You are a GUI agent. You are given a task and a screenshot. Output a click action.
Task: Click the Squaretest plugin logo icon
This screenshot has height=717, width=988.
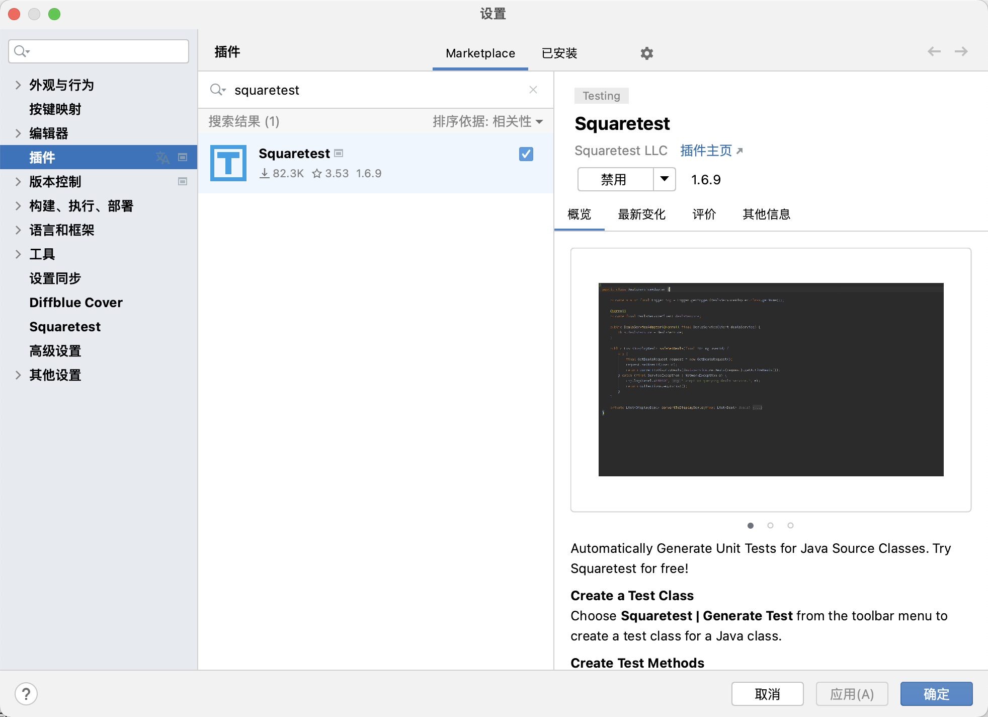(x=228, y=163)
